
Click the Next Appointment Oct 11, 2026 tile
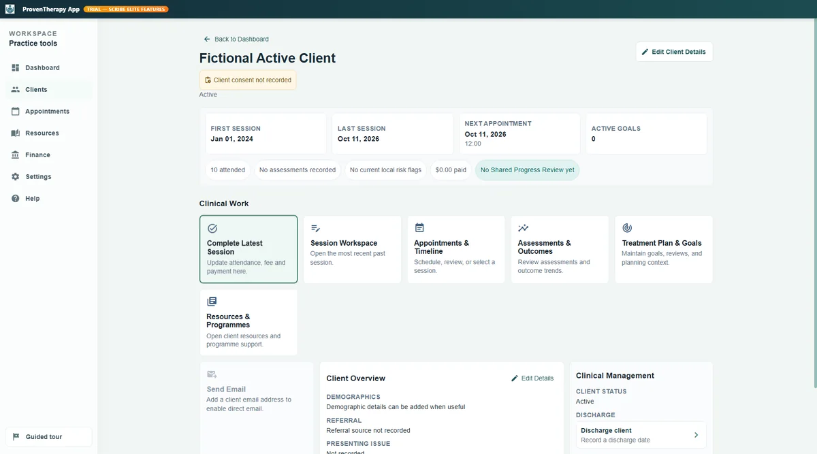tap(520, 133)
